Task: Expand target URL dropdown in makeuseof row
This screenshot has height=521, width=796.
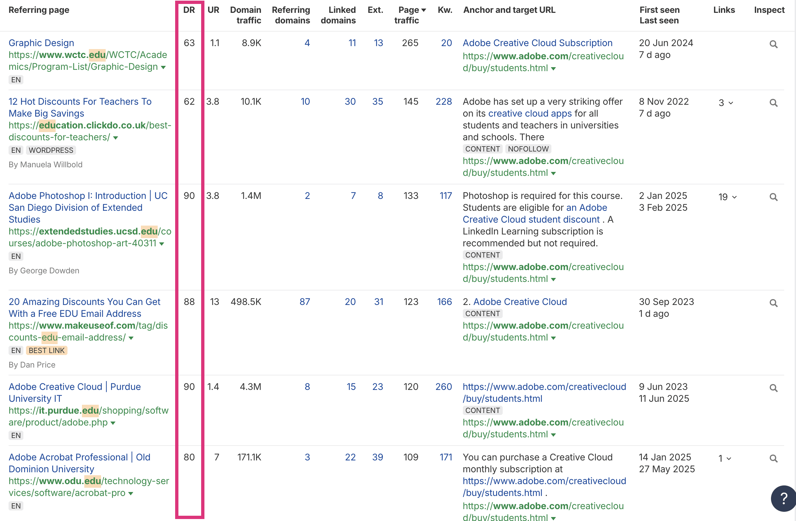Action: [x=553, y=338]
